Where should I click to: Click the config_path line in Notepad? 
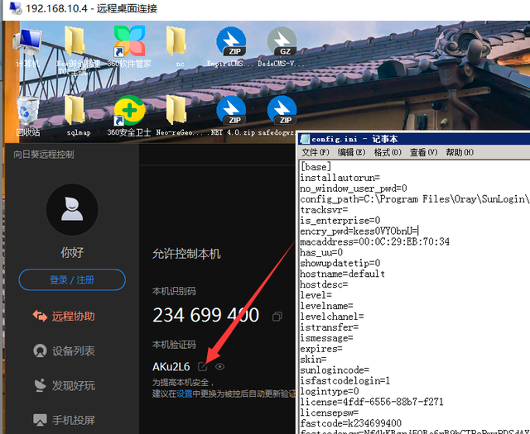pyautogui.click(x=415, y=199)
